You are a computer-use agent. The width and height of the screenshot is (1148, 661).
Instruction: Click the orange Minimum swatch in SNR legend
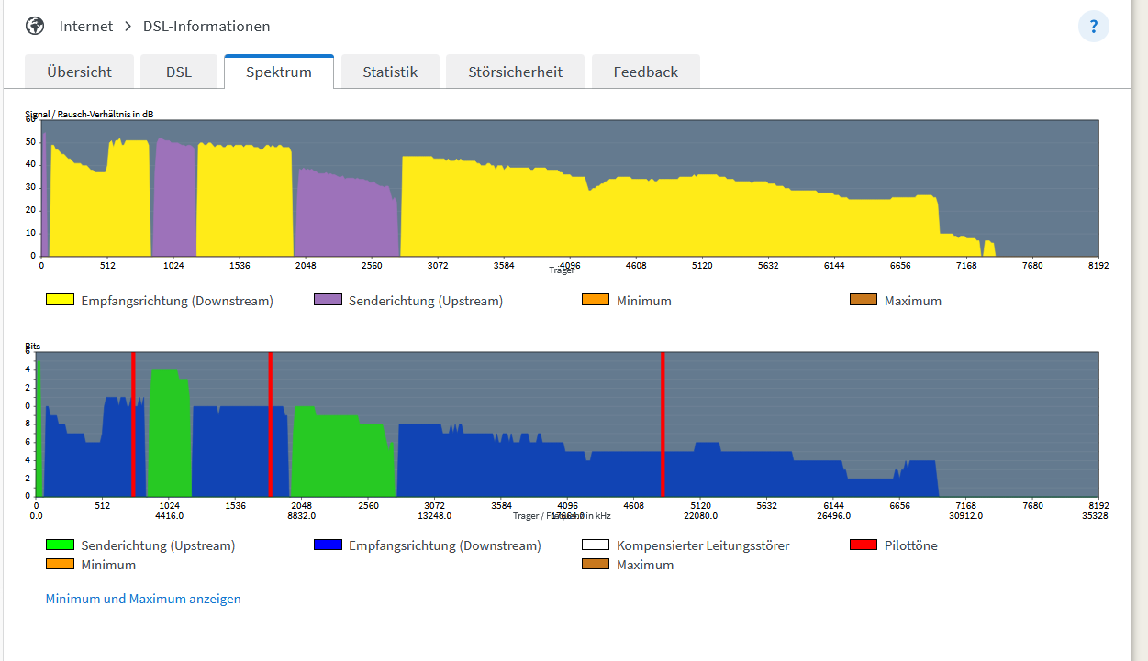click(596, 300)
